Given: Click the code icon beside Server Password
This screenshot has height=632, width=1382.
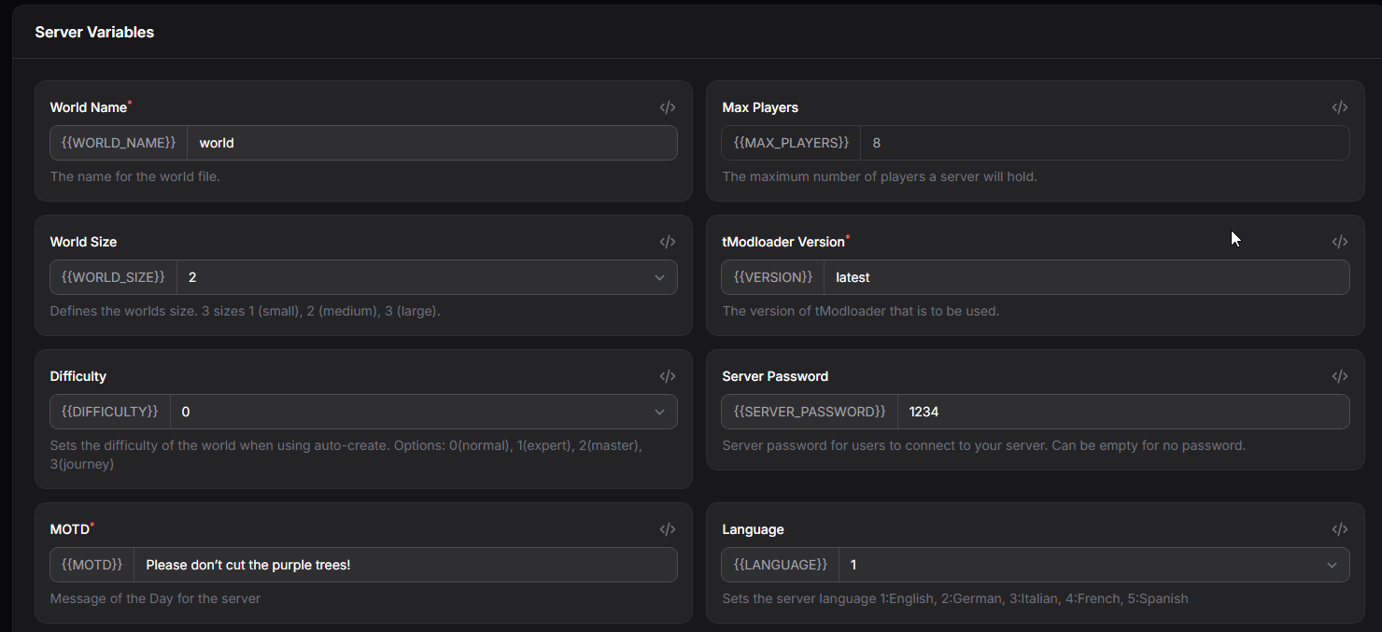Looking at the screenshot, I should point(1339,376).
